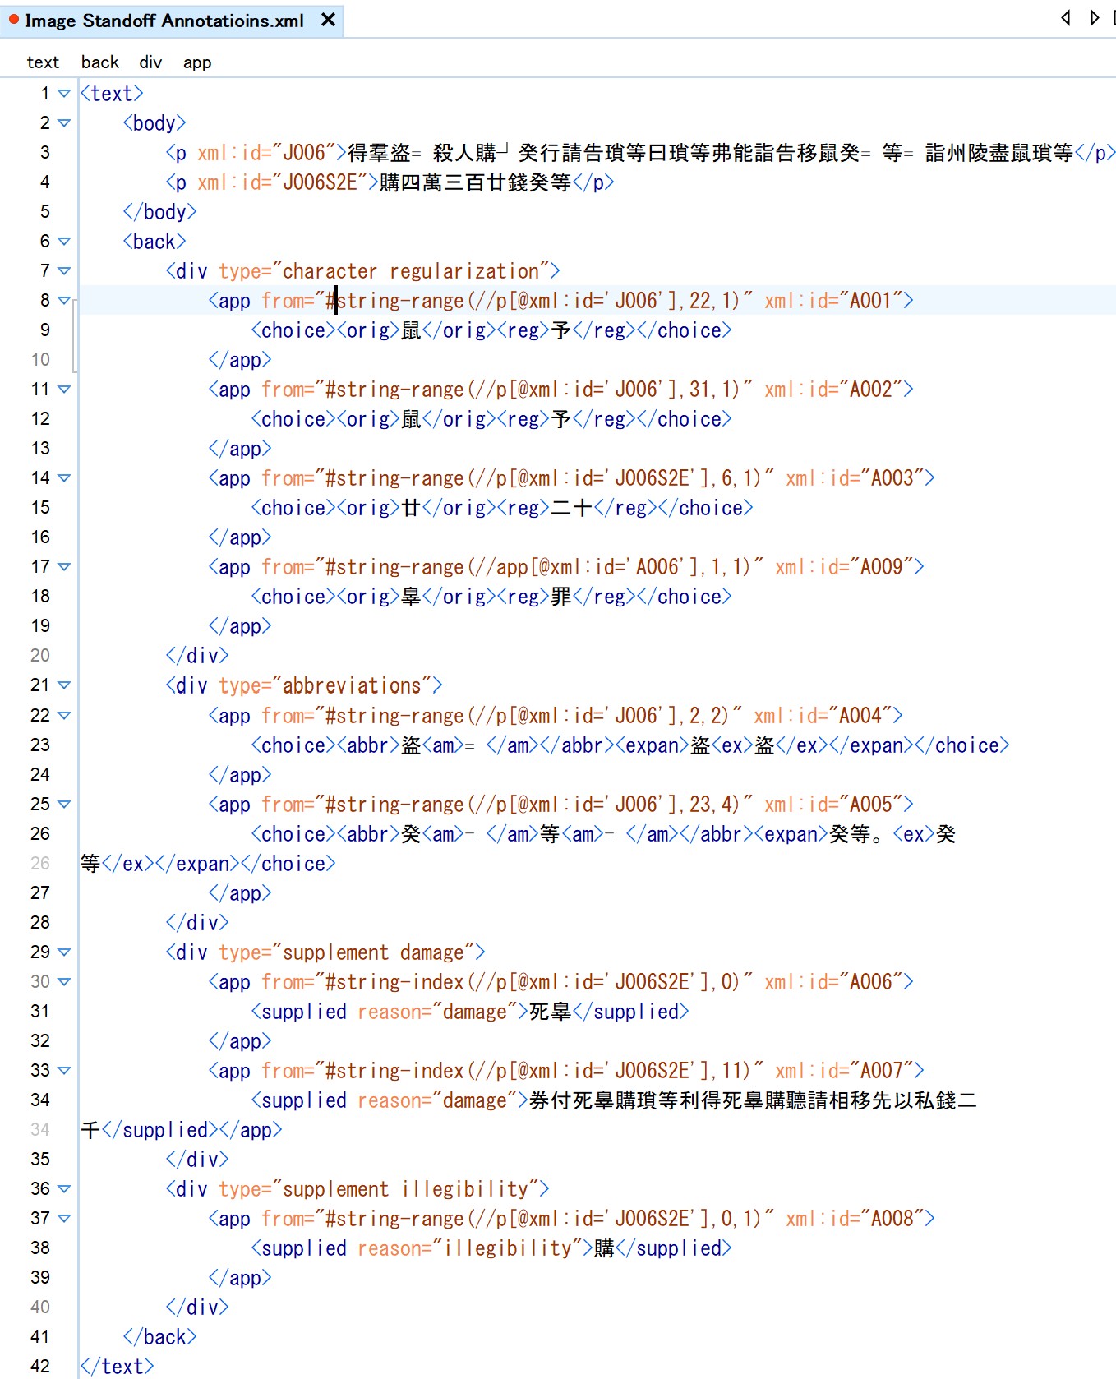Click the type="supplement illegibility" attribute
The width and height of the screenshot is (1116, 1379).
(379, 1189)
